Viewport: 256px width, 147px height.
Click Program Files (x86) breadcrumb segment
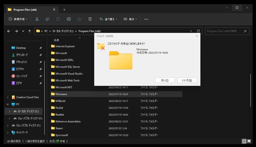click(90, 31)
